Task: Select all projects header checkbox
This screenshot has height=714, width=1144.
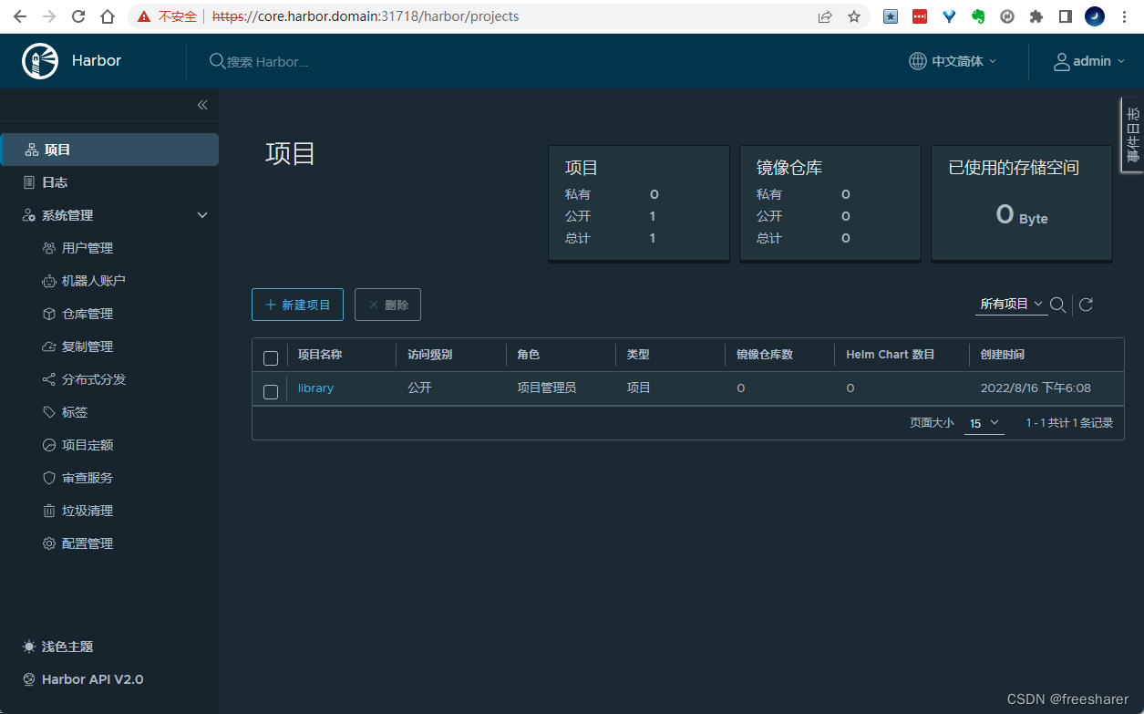Action: (271, 357)
